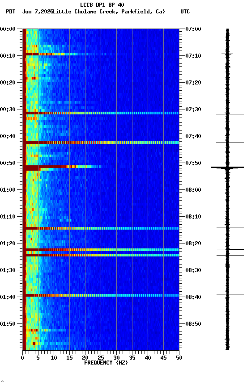Viewport: 247px width, 386px height.
Task: Click the "Little Cholame Creek, Parkfield, Ca)" text
Action: pyautogui.click(x=109, y=12)
